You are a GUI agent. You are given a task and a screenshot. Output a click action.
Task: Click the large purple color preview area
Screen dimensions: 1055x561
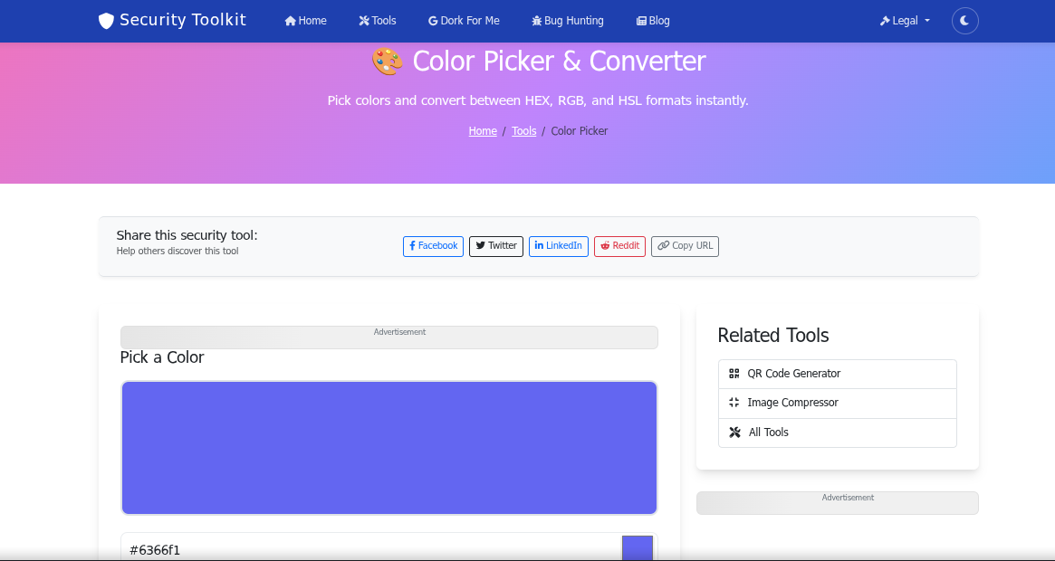coord(389,447)
